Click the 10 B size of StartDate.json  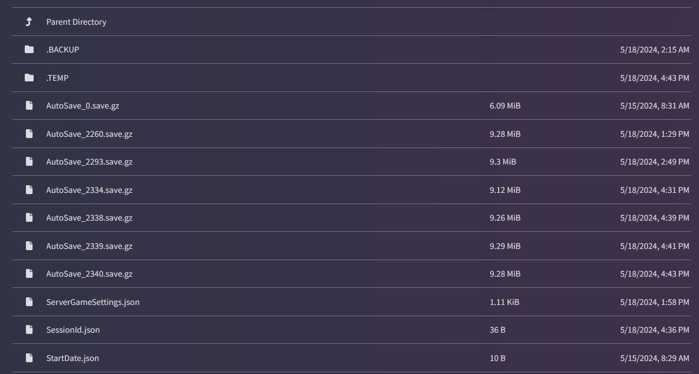coord(497,358)
